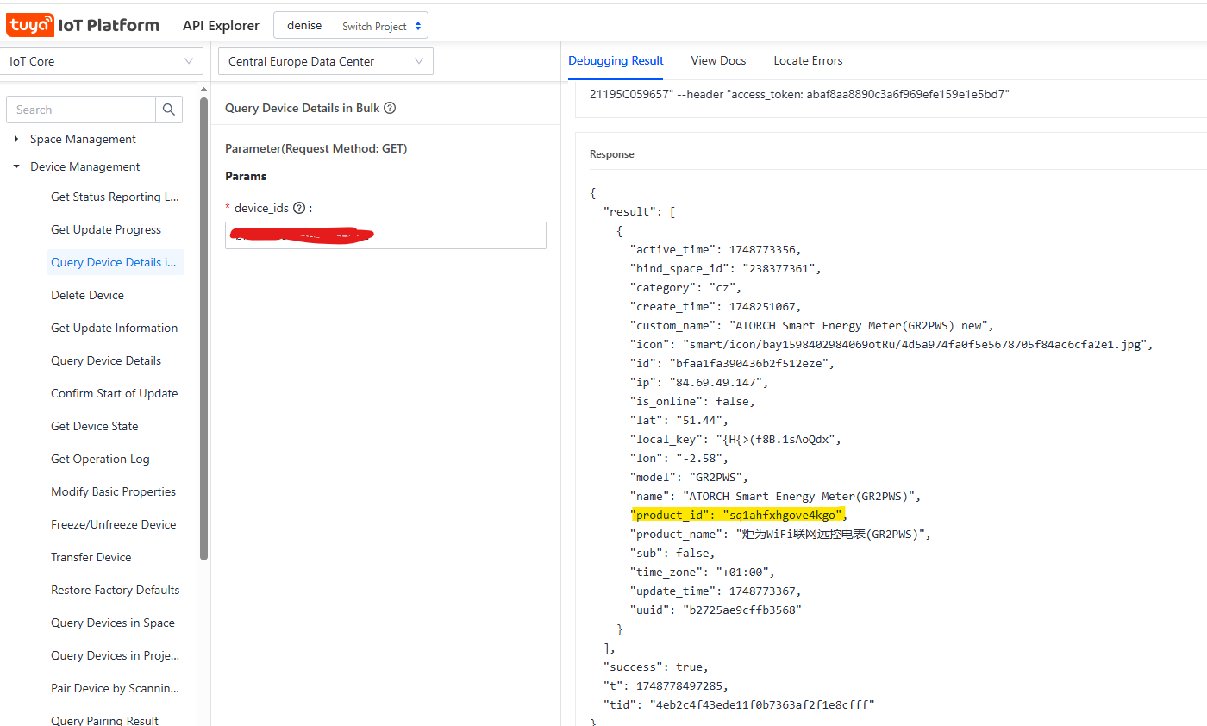The image size is (1207, 726).
Task: Click the "icon" path response line
Action: point(891,344)
